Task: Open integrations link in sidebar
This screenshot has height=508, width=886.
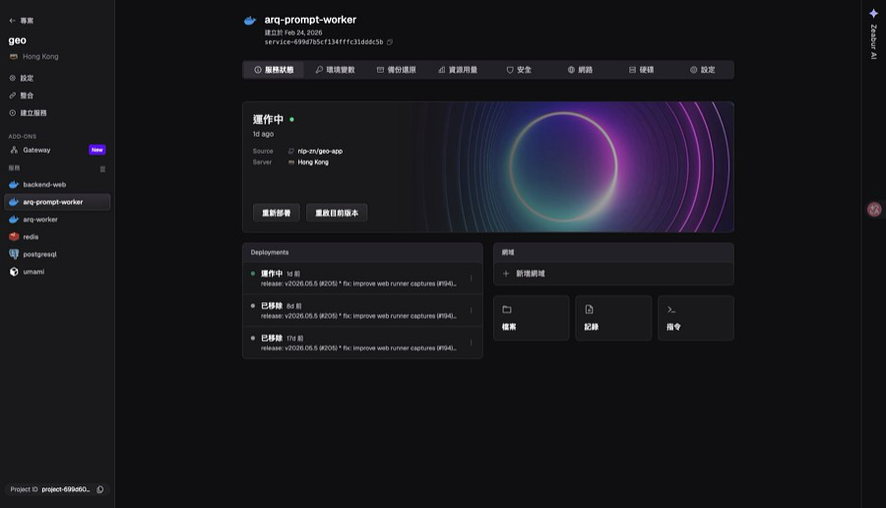Action: [21, 95]
